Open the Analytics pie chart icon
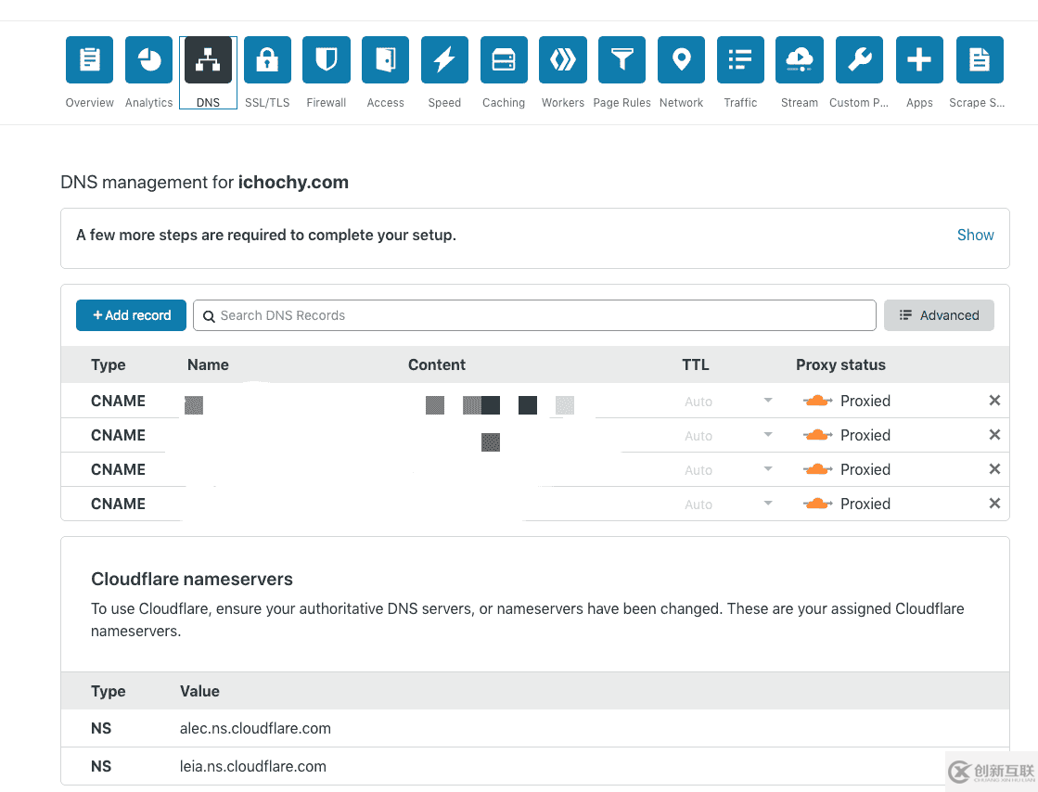 click(x=149, y=60)
